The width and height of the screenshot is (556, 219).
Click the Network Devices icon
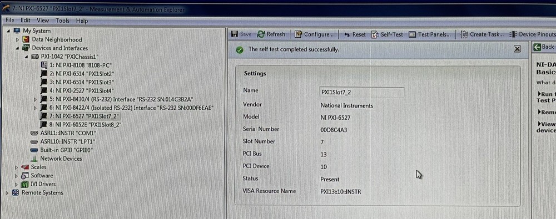click(34, 159)
